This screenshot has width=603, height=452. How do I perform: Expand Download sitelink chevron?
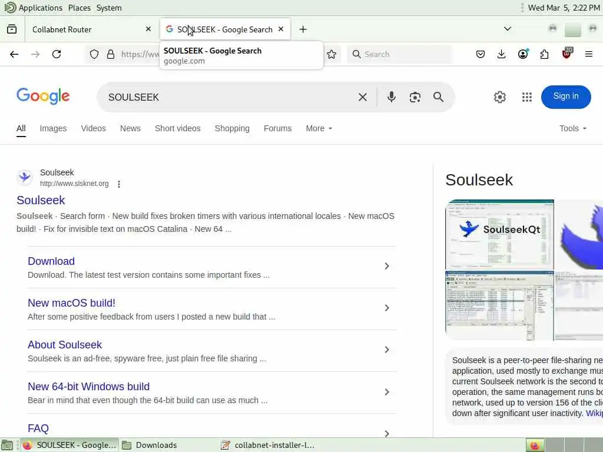coord(387,266)
